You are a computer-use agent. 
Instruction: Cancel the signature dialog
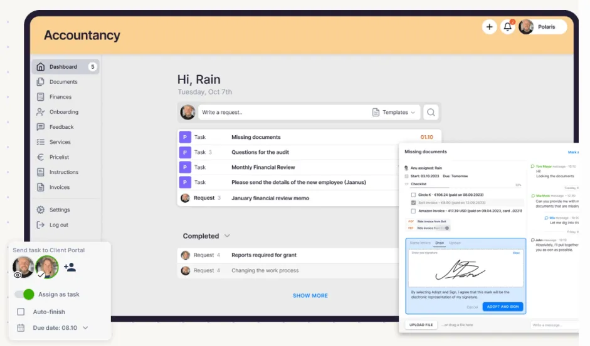(472, 307)
